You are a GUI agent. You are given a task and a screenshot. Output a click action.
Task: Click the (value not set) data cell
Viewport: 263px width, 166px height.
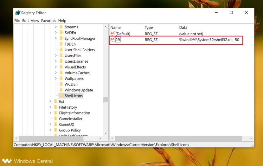(x=191, y=34)
